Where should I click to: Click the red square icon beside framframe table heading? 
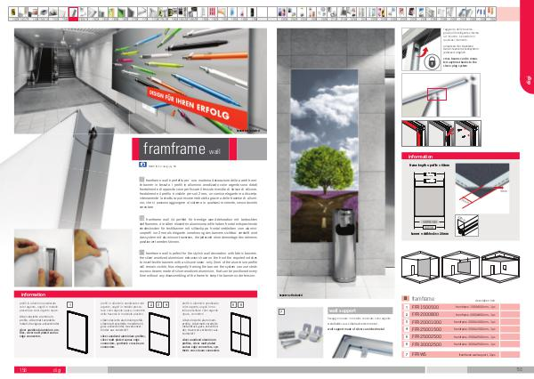coord(405,298)
